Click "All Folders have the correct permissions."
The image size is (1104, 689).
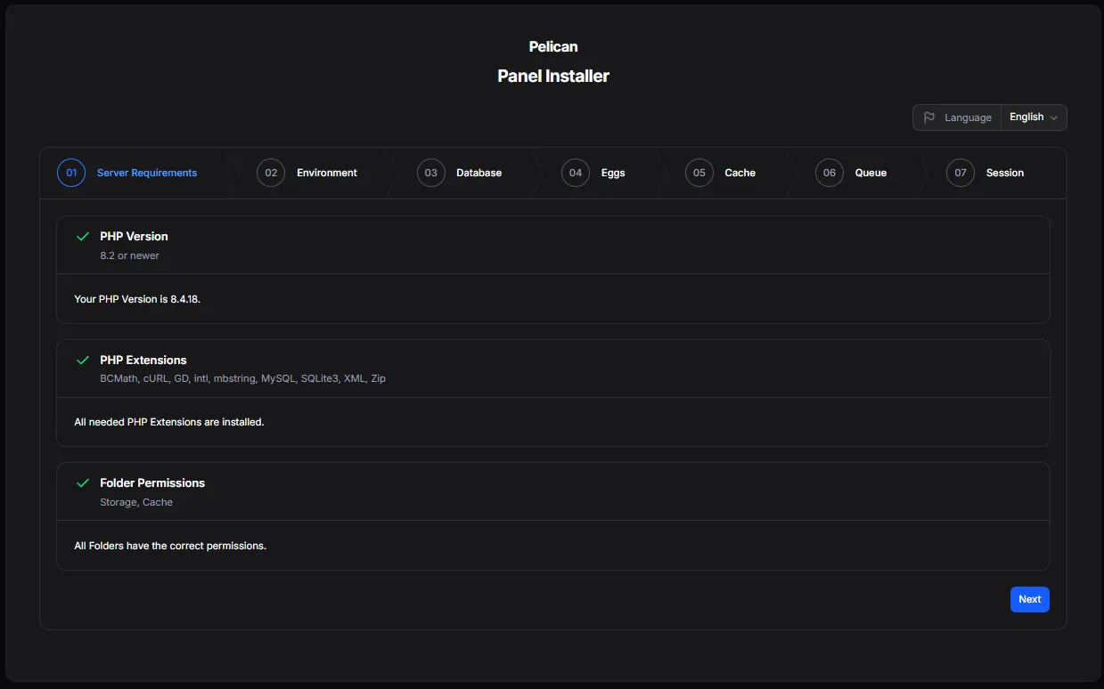[170, 546]
